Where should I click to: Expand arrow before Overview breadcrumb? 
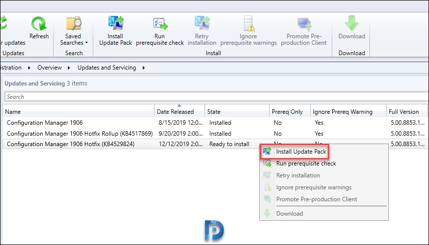click(29, 68)
